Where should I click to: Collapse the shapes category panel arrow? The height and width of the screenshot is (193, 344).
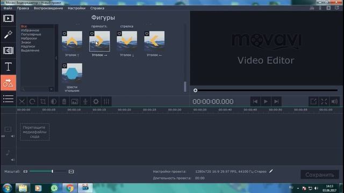tap(56, 58)
